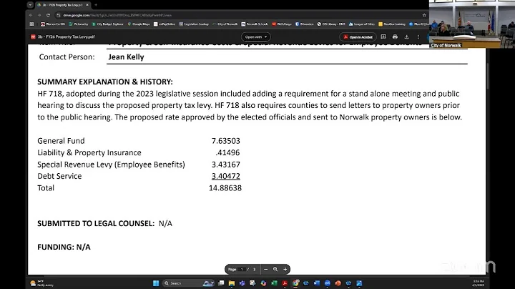Open Microsoft Teams from the taskbar
The image size is (515, 289).
coord(242,283)
